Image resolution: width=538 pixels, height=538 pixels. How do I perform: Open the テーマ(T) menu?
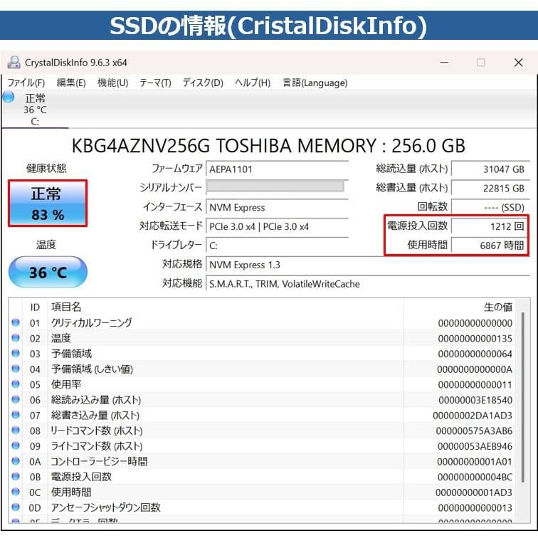(155, 83)
